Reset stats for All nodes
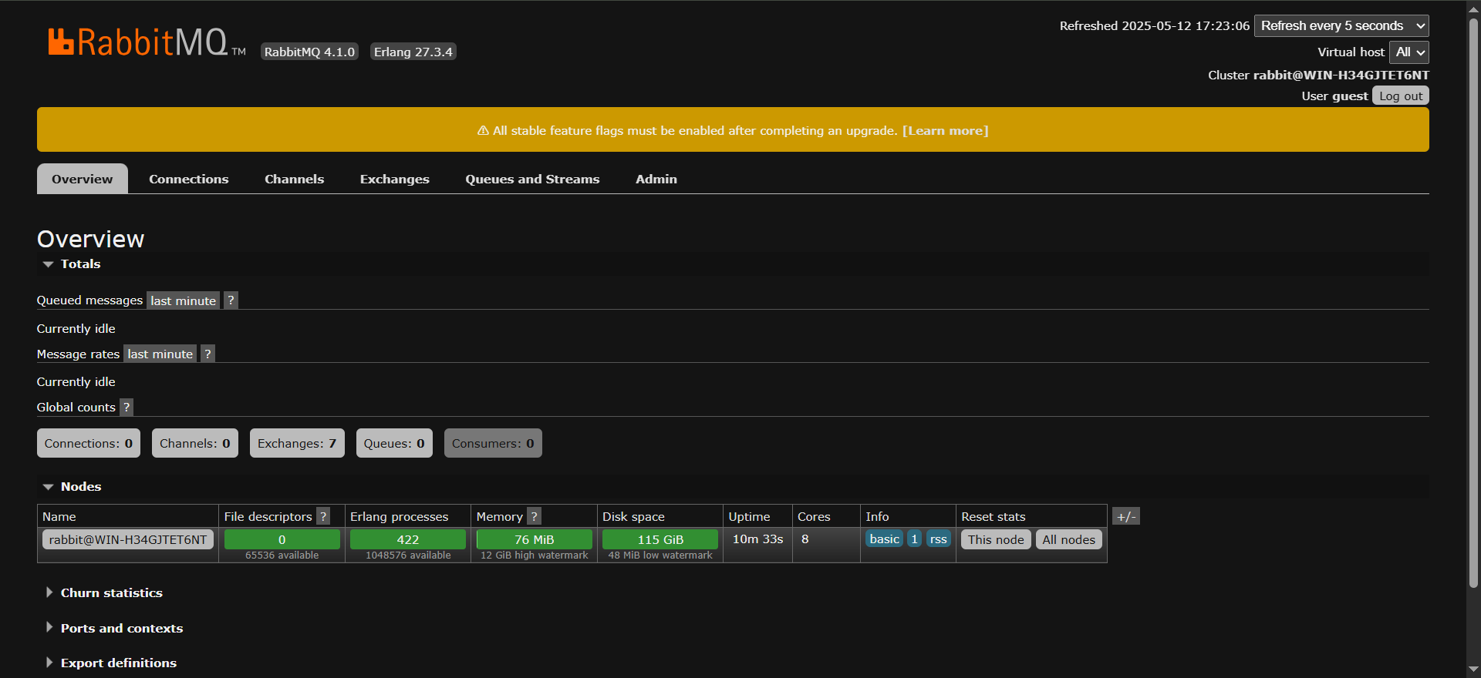This screenshot has width=1481, height=678. pos(1069,539)
